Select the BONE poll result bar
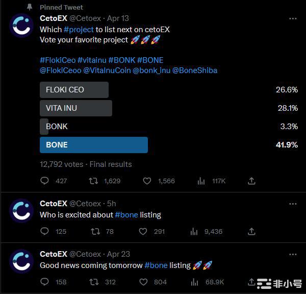Image resolution: width=306 pixels, height=294 pixels. click(x=94, y=144)
